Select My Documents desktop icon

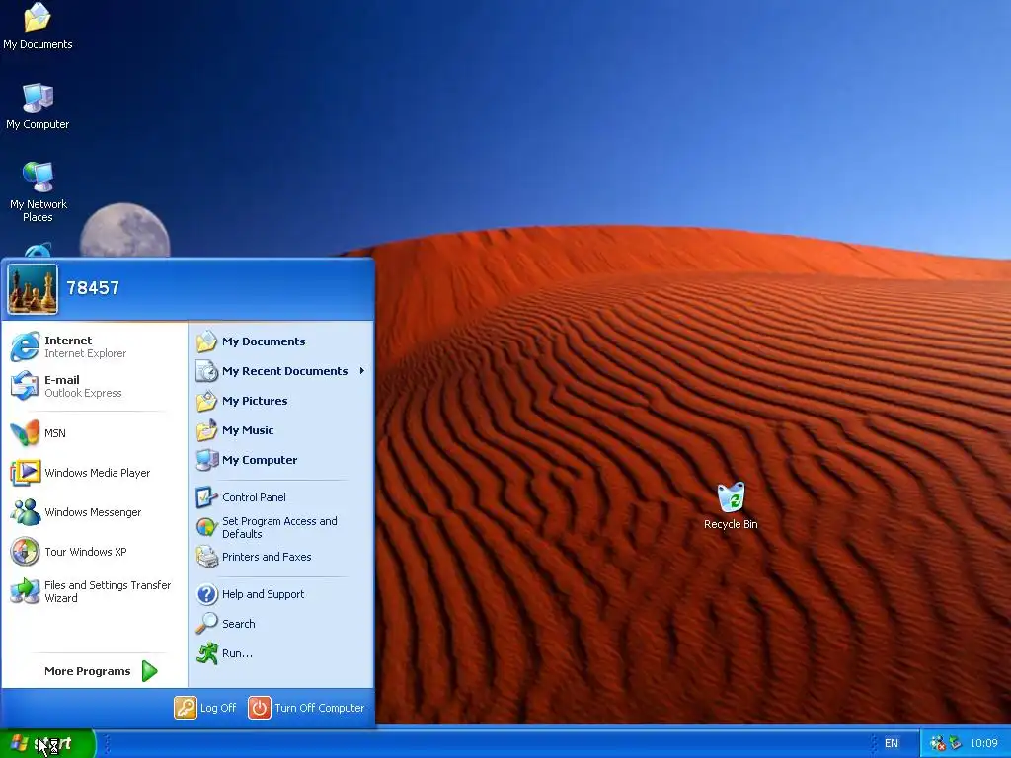click(x=38, y=26)
